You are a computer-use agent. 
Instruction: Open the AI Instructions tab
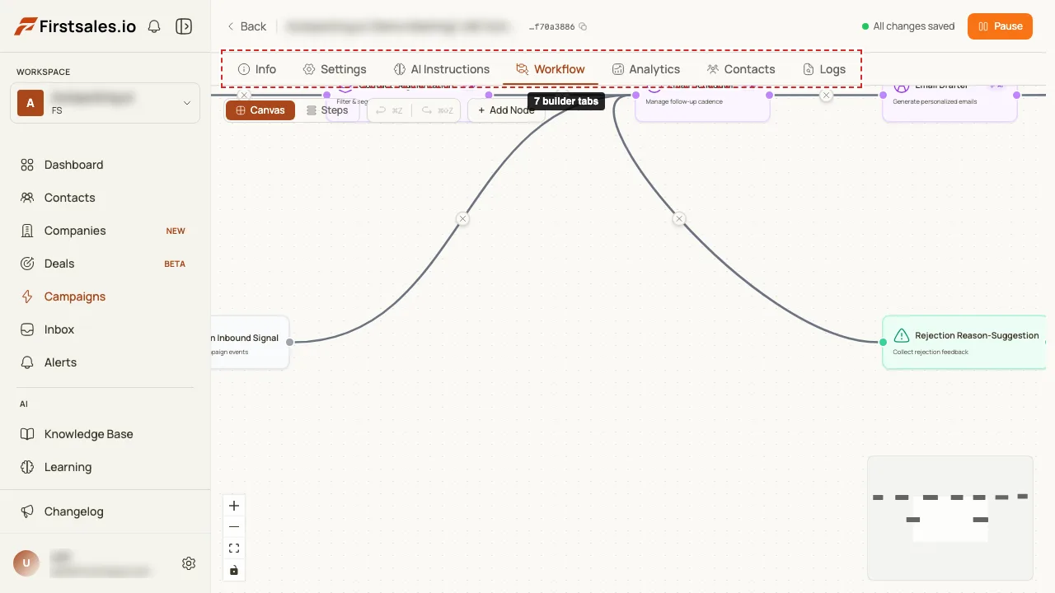(442, 69)
